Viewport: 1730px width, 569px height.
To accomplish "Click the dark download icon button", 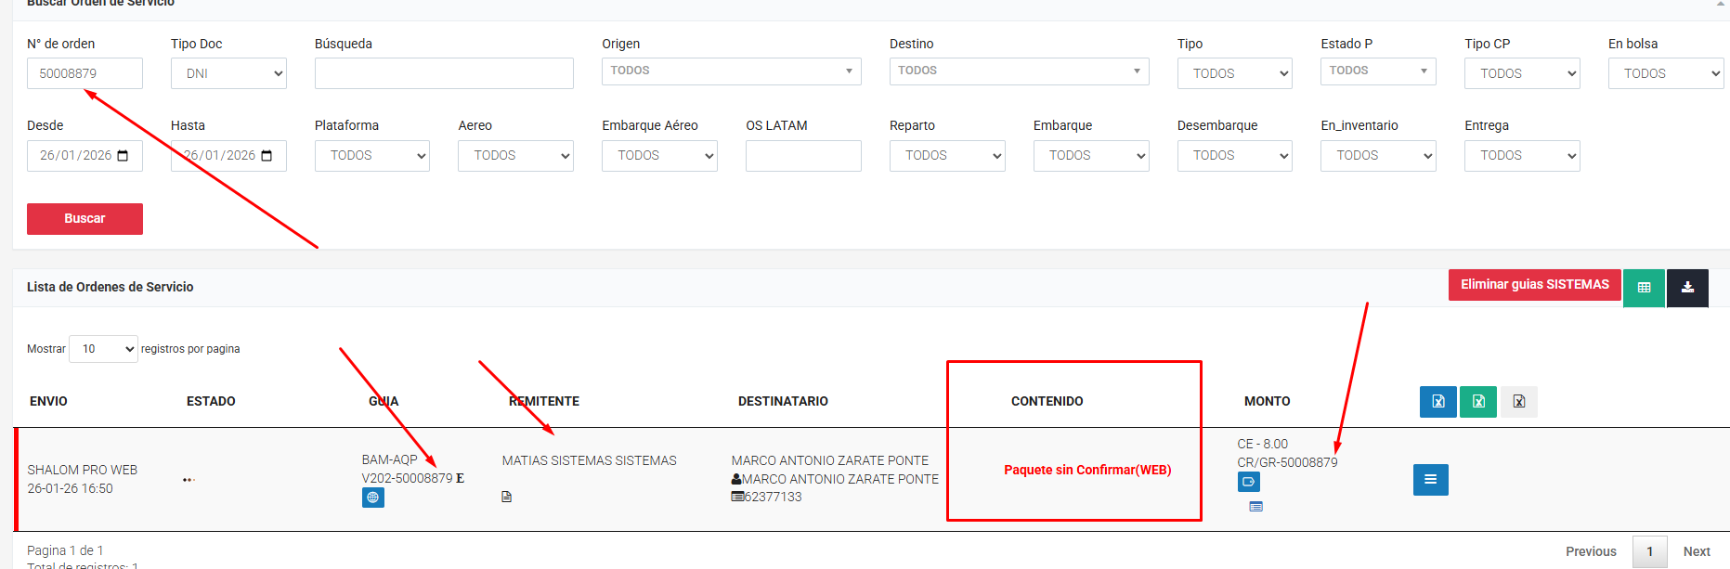I will coord(1687,288).
